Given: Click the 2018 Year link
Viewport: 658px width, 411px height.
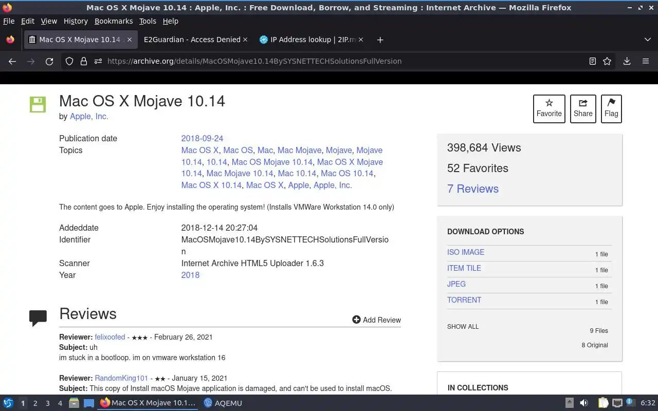Looking at the screenshot, I should coord(190,275).
